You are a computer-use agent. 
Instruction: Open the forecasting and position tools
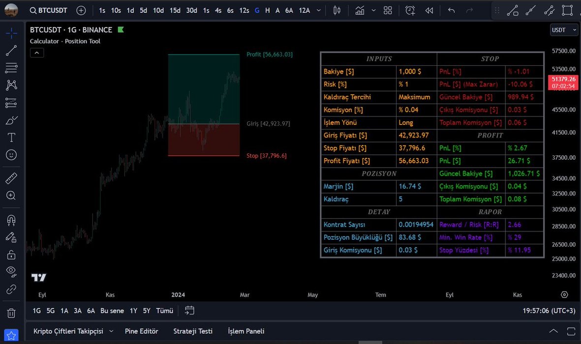(11, 103)
